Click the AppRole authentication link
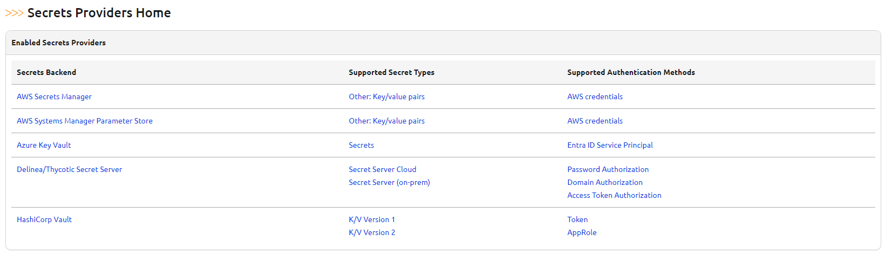885x255 pixels. pos(582,232)
